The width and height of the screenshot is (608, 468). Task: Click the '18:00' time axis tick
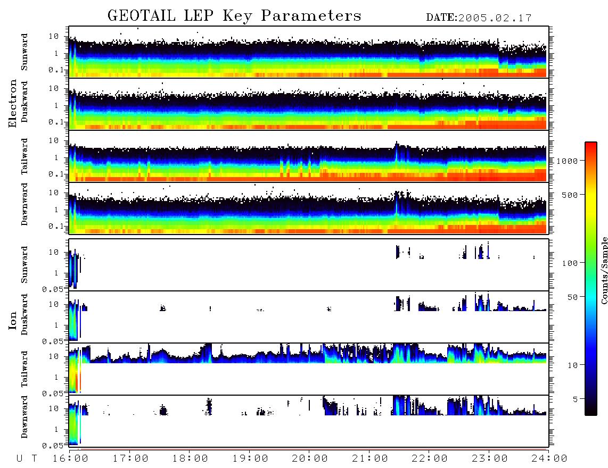coord(190,458)
